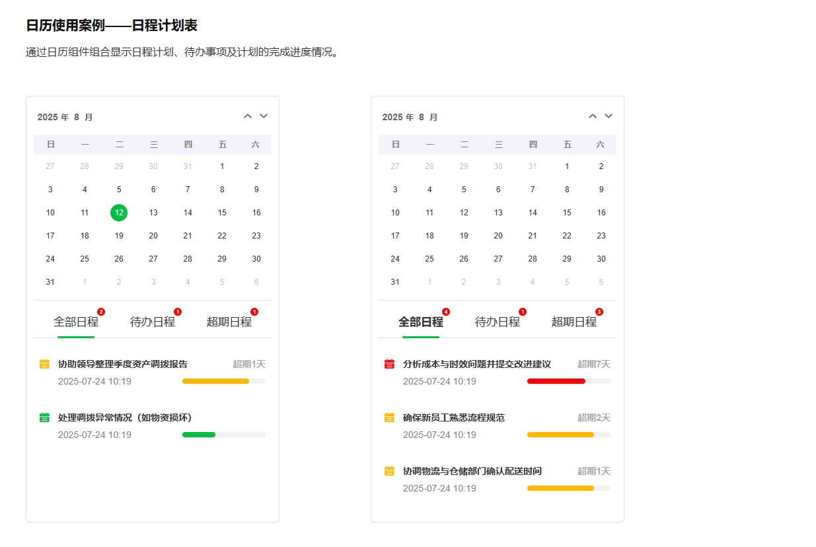Click 六 weekday header in right calendar
Viewport: 816px width, 547px height.
tap(601, 145)
